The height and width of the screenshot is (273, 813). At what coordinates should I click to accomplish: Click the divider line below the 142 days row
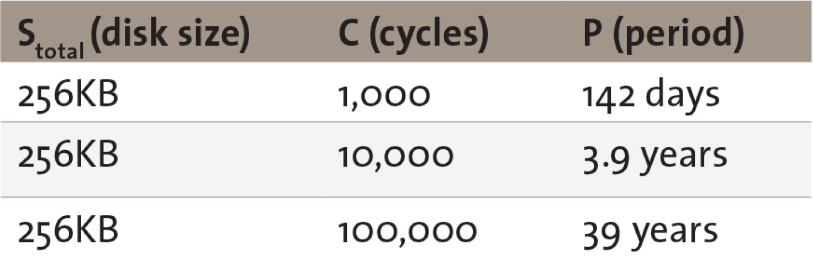[x=406, y=122]
